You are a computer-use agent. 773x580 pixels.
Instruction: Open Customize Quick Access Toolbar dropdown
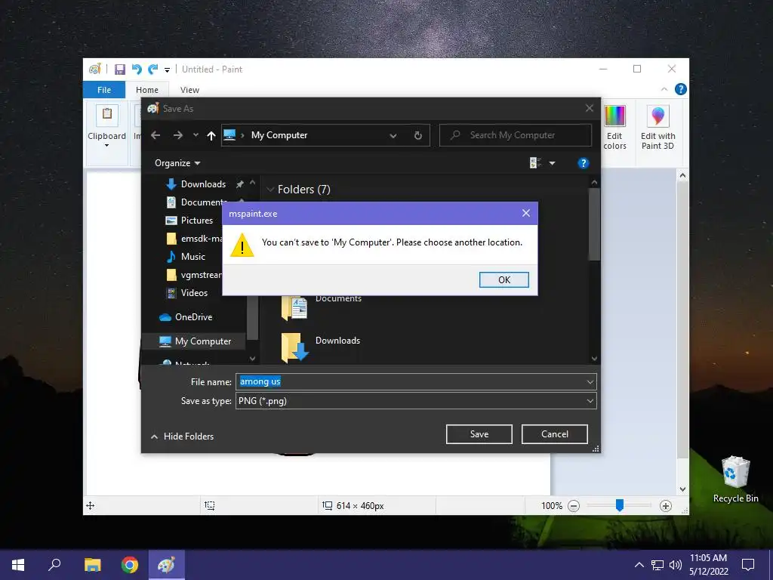pyautogui.click(x=167, y=69)
